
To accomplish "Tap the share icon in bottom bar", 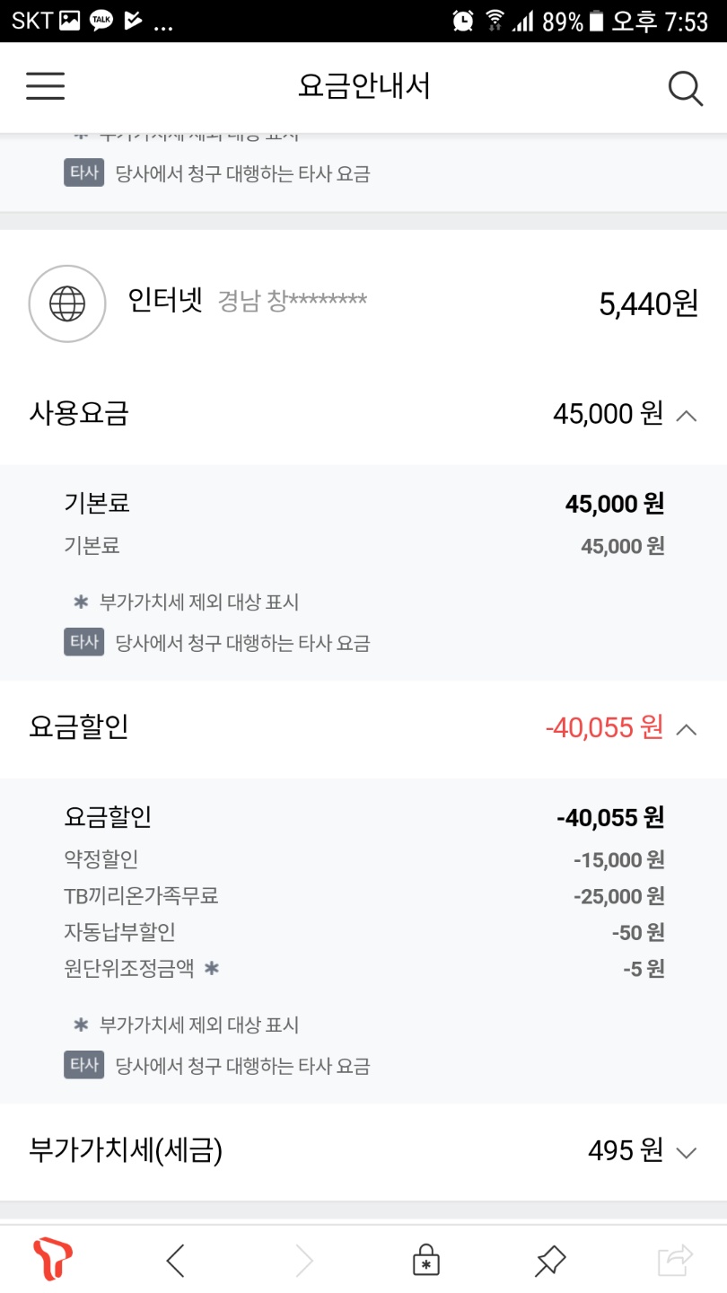I will click(675, 1261).
